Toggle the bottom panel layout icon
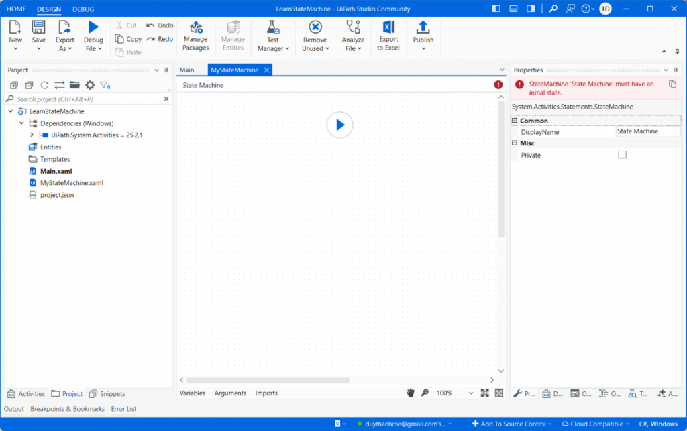 pyautogui.click(x=513, y=9)
